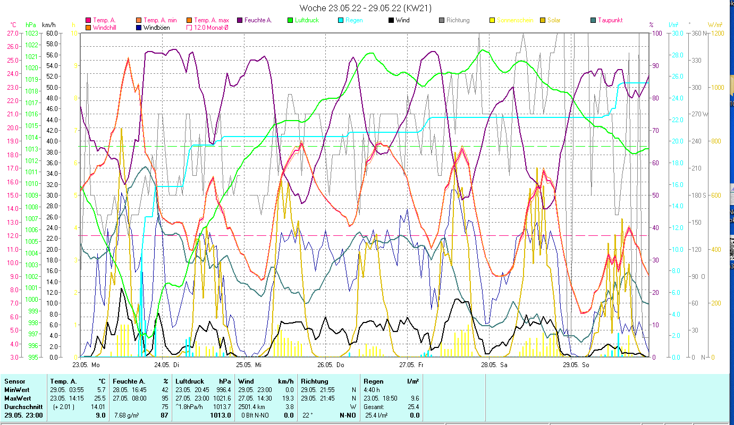Select the gray Richtung legend swatch
The image size is (734, 425).
point(442,20)
